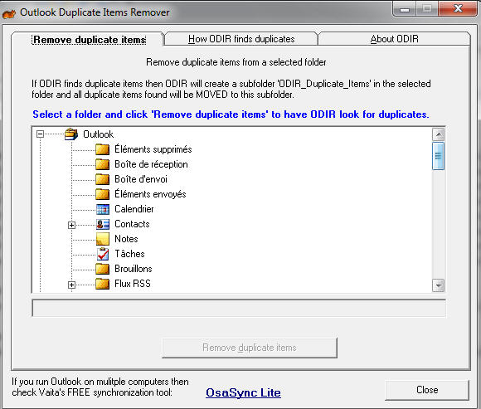The height and width of the screenshot is (409, 481).
Task: Click the Éléments supprimés folder icon
Action: point(103,149)
